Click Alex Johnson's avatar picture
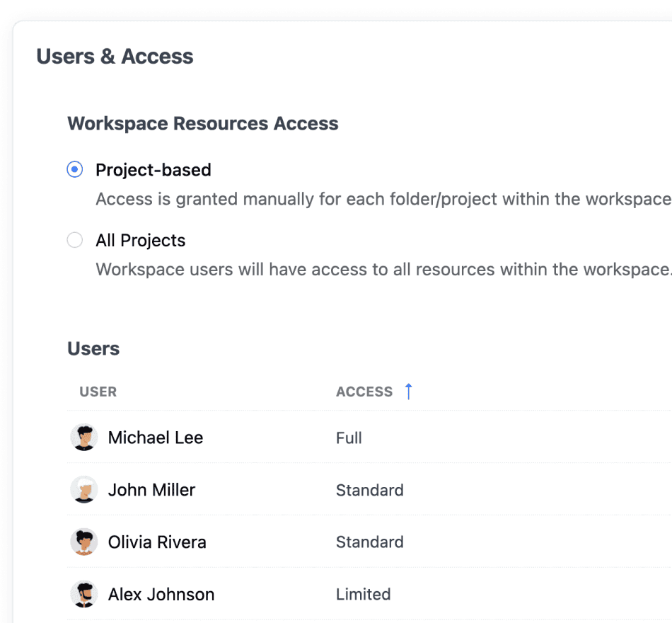The height and width of the screenshot is (623, 672). pos(84,594)
